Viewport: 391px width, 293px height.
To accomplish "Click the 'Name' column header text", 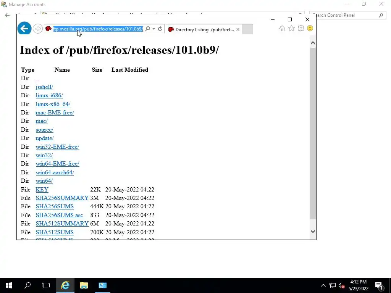I will 62,70.
